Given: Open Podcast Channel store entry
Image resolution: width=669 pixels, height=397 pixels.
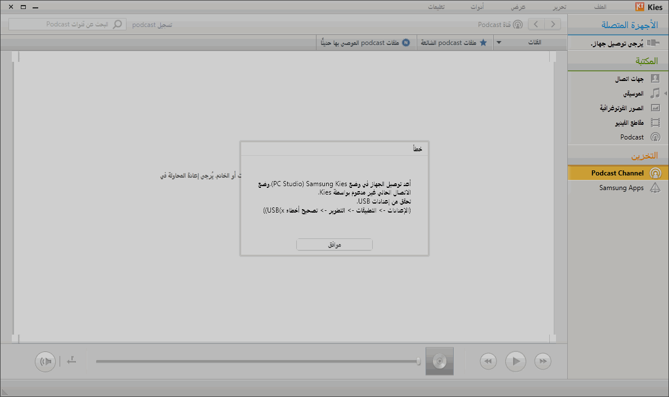Looking at the screenshot, I should click(x=618, y=173).
